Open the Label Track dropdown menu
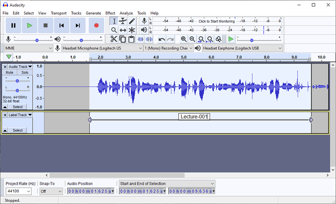The image size is (336, 204). point(20,115)
